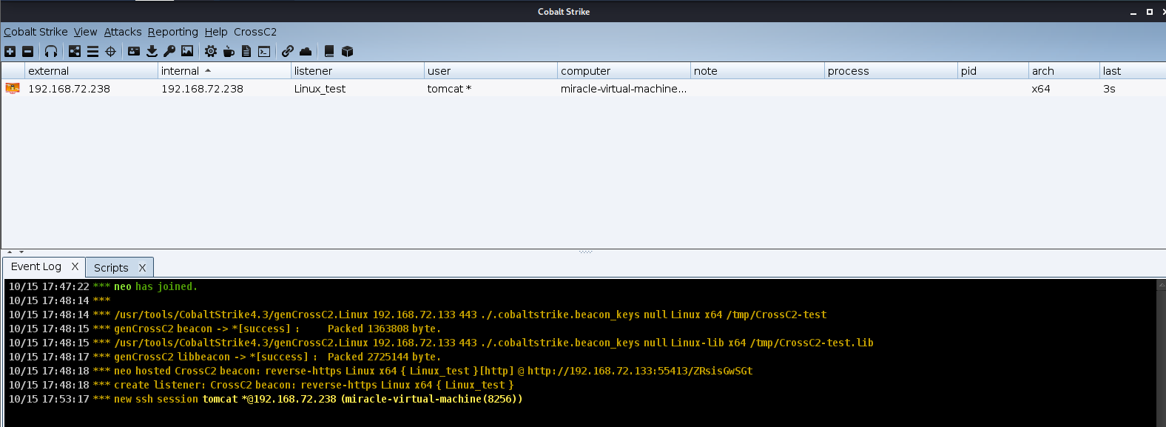The width and height of the screenshot is (1166, 427).
Task: Open the Attacks menu
Action: click(x=123, y=32)
